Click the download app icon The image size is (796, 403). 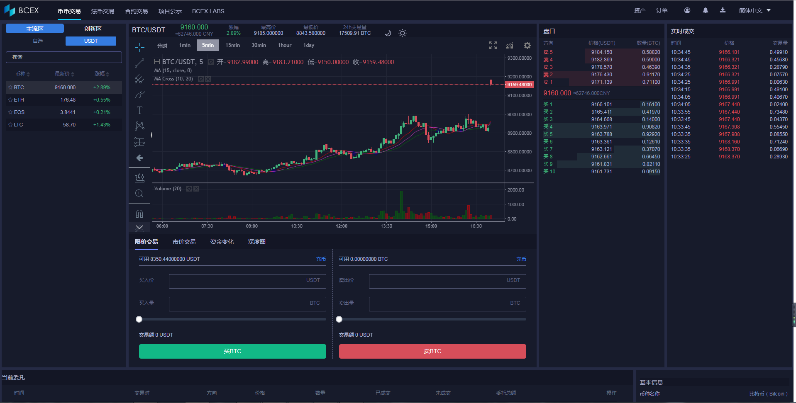pos(723,10)
